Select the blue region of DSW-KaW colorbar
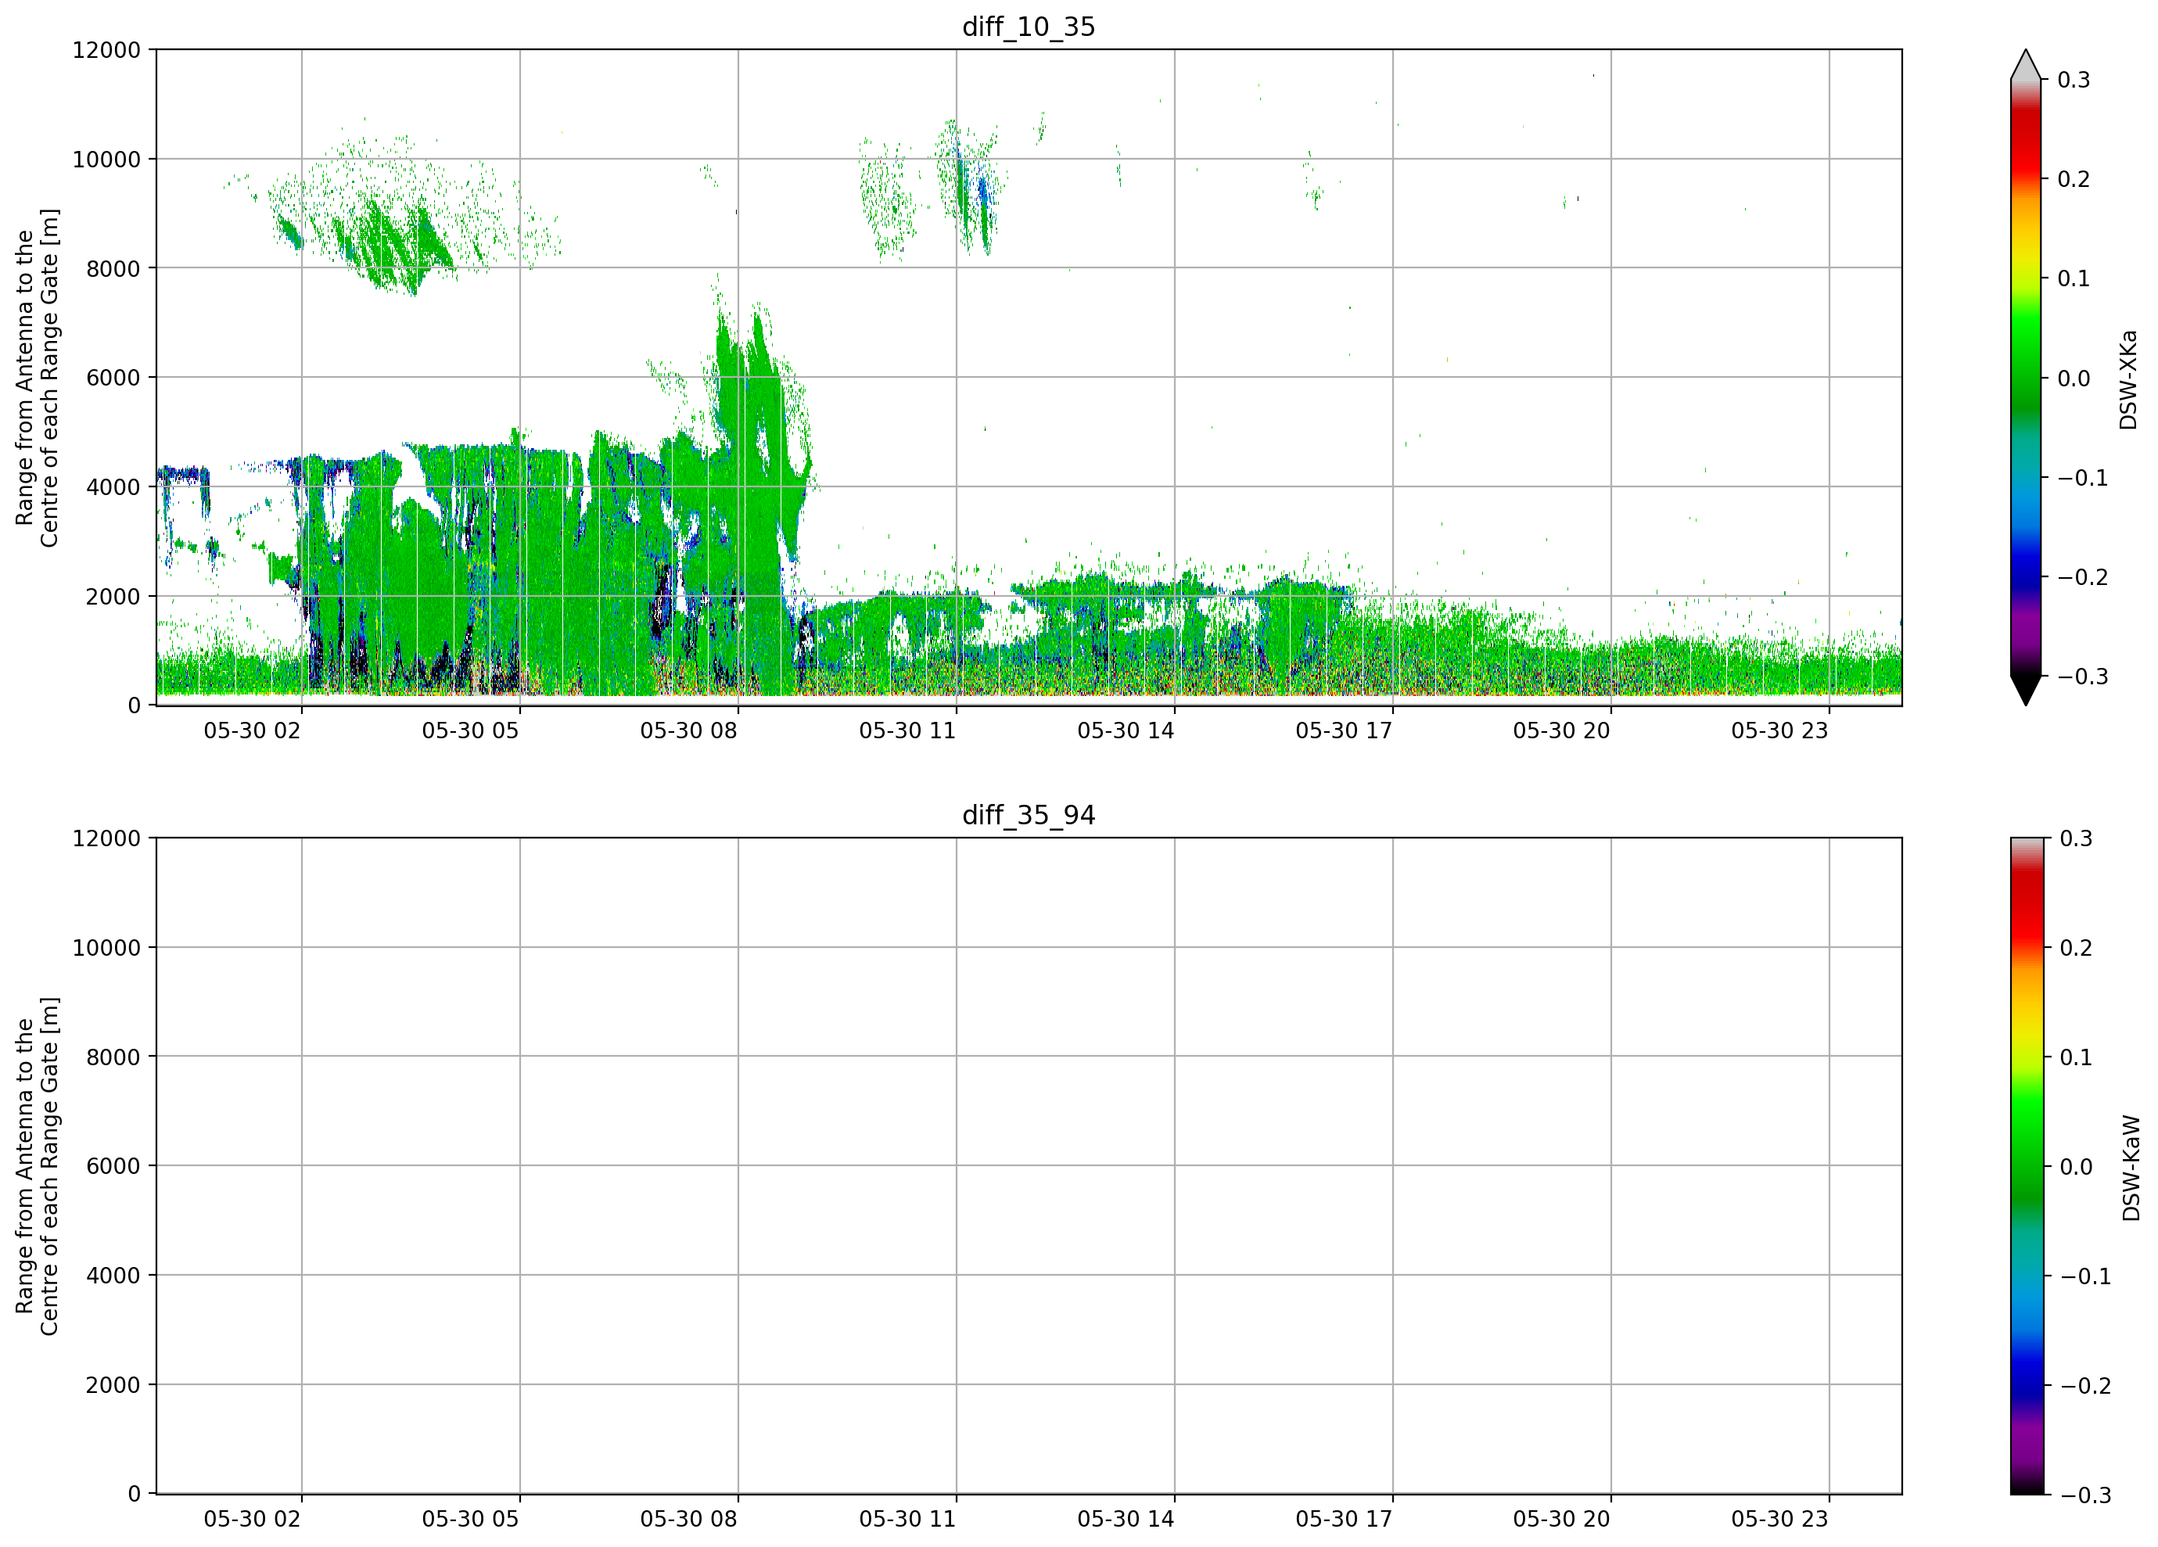2158x1547 pixels. pos(2026,1370)
